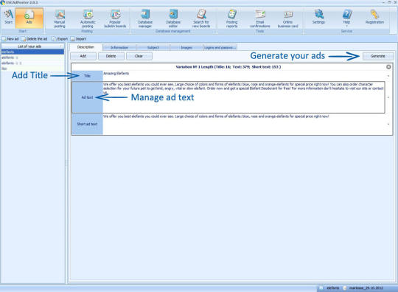
Task: Open Online business card
Action: point(288,18)
